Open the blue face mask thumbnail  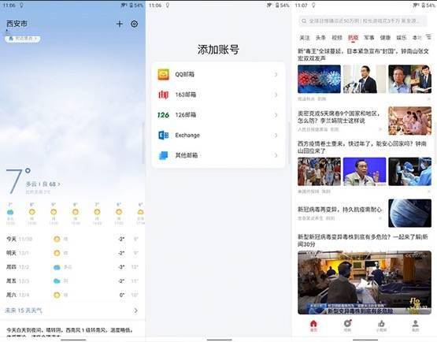click(409, 213)
